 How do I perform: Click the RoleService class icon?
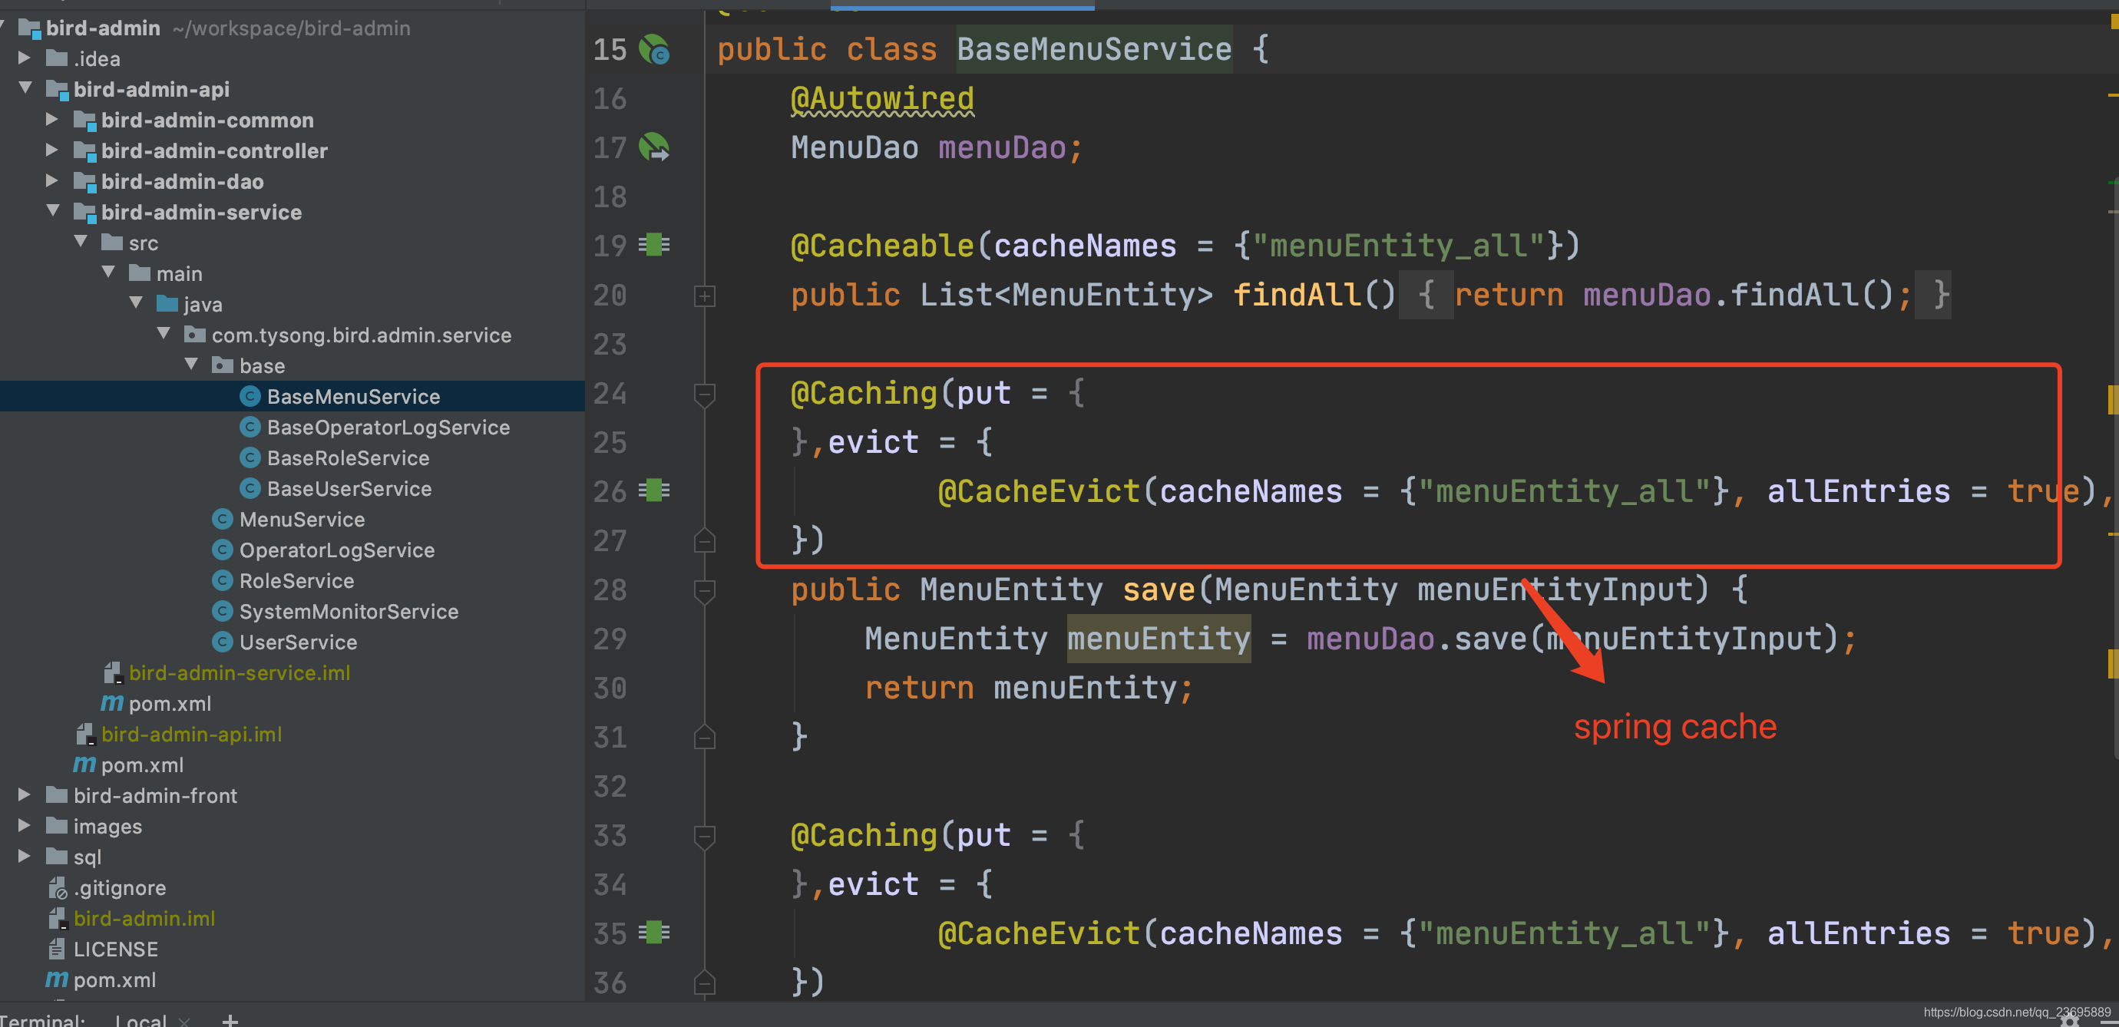(x=222, y=580)
